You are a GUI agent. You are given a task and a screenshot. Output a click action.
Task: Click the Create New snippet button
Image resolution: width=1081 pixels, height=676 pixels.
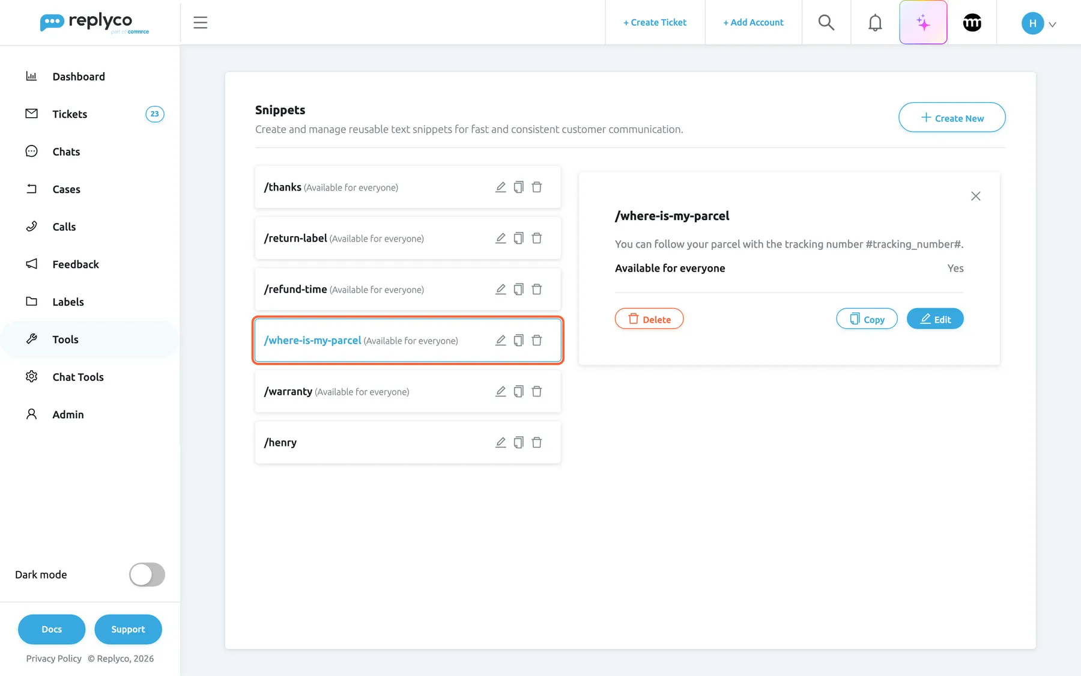click(x=952, y=117)
